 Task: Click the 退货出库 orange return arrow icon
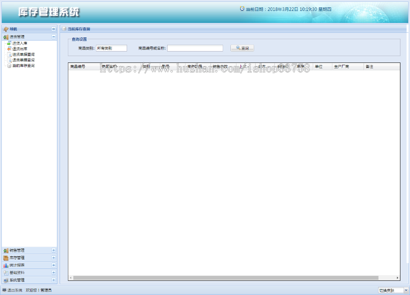click(x=9, y=49)
